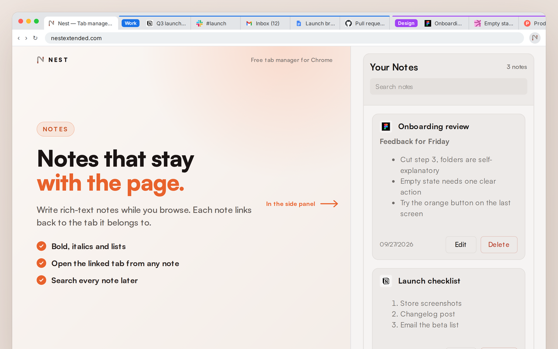Click the NOTES pill badge

(55, 129)
